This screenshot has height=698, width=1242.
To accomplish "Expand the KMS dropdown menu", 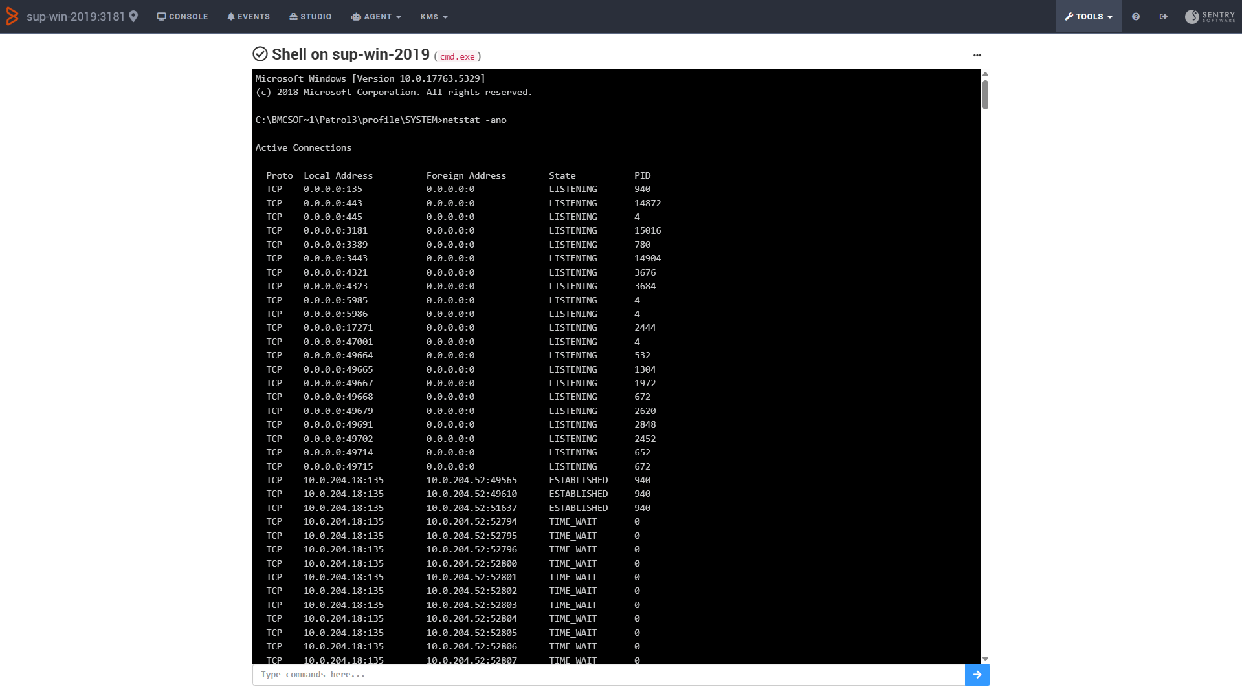I will pos(434,17).
